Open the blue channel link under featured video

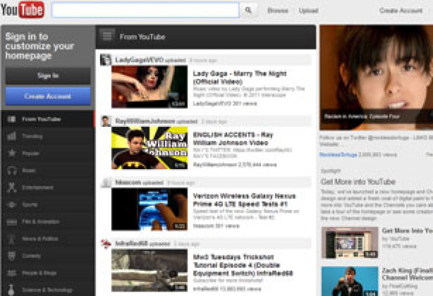[x=338, y=155]
